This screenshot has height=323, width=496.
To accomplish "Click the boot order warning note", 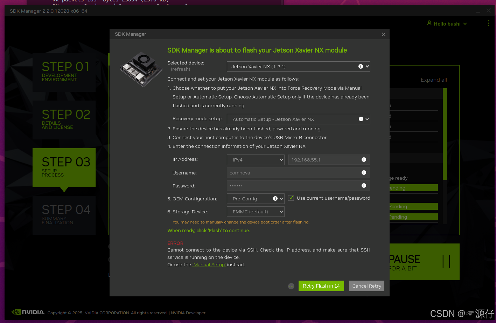I will (x=241, y=222).
